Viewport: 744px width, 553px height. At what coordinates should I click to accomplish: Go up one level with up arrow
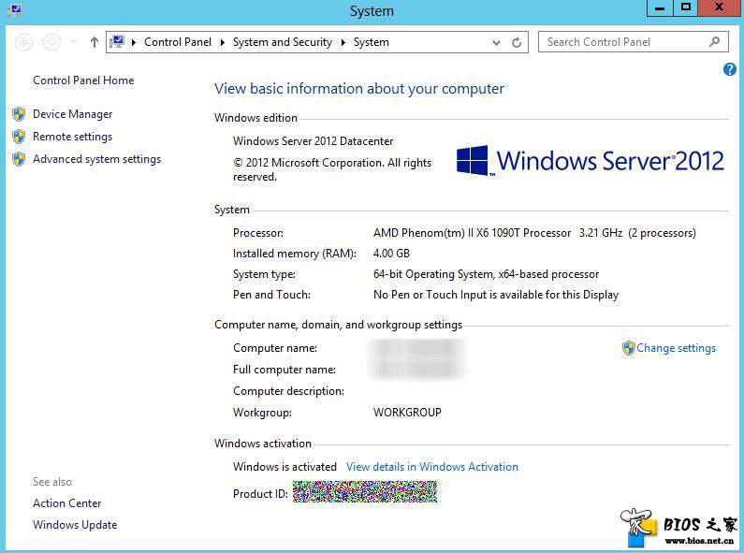click(x=94, y=42)
